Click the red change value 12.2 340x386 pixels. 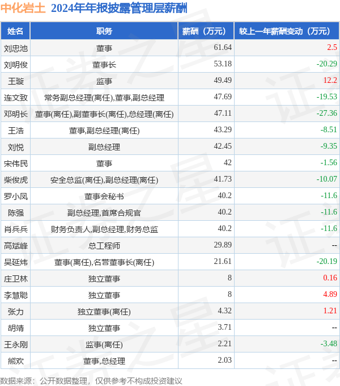[330, 80]
